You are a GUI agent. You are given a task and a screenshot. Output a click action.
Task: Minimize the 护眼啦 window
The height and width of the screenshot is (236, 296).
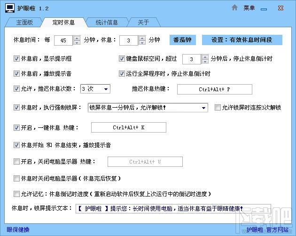click(x=264, y=9)
